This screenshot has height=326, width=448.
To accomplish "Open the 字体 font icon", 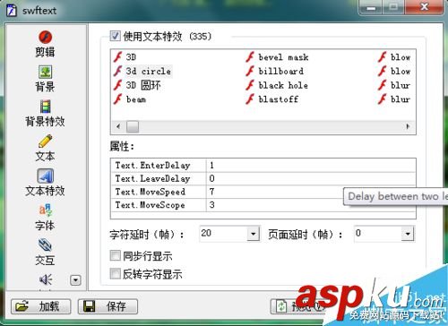I will tap(46, 210).
